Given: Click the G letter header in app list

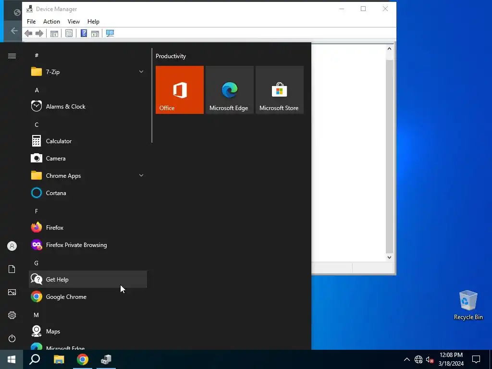Looking at the screenshot, I should (37, 263).
